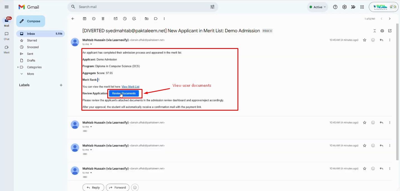Go back to the inbox list
The height and width of the screenshot is (191, 400).
73,19
